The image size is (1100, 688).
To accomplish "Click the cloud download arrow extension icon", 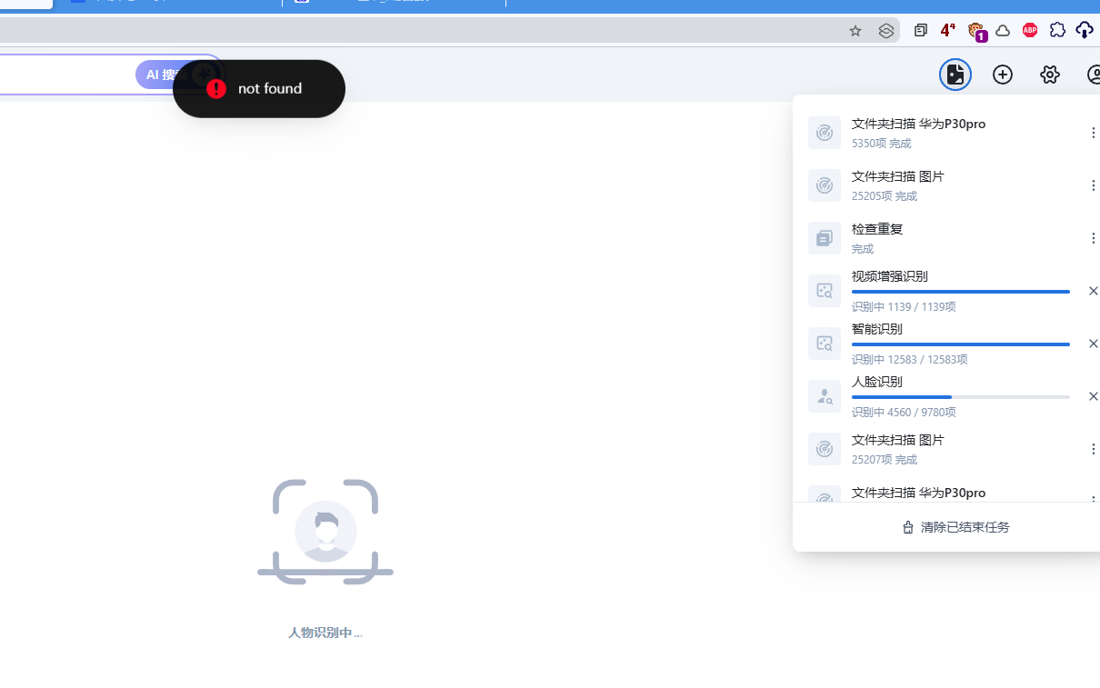I will 1085,30.
